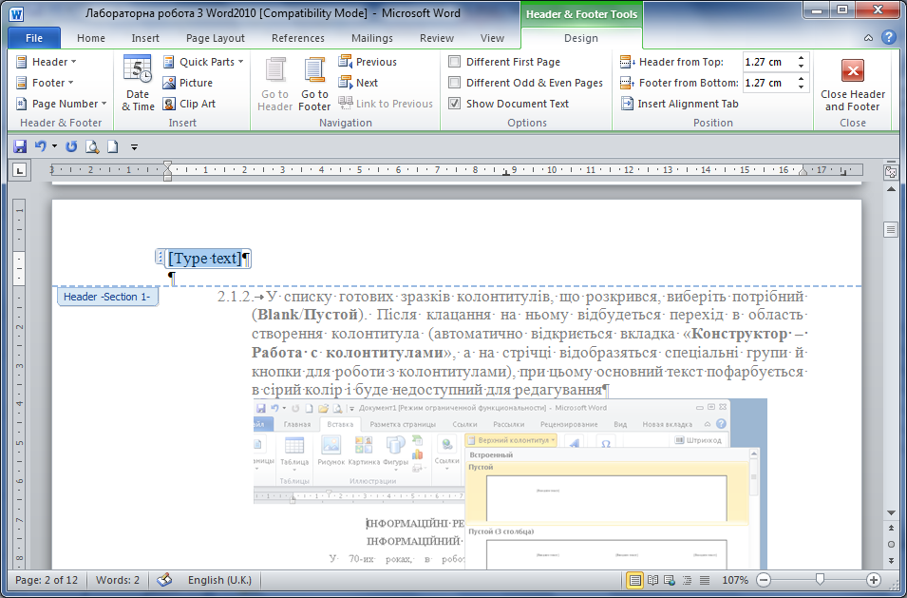Open the Undo history dropdown arrow
The height and width of the screenshot is (598, 907).
tap(55, 147)
